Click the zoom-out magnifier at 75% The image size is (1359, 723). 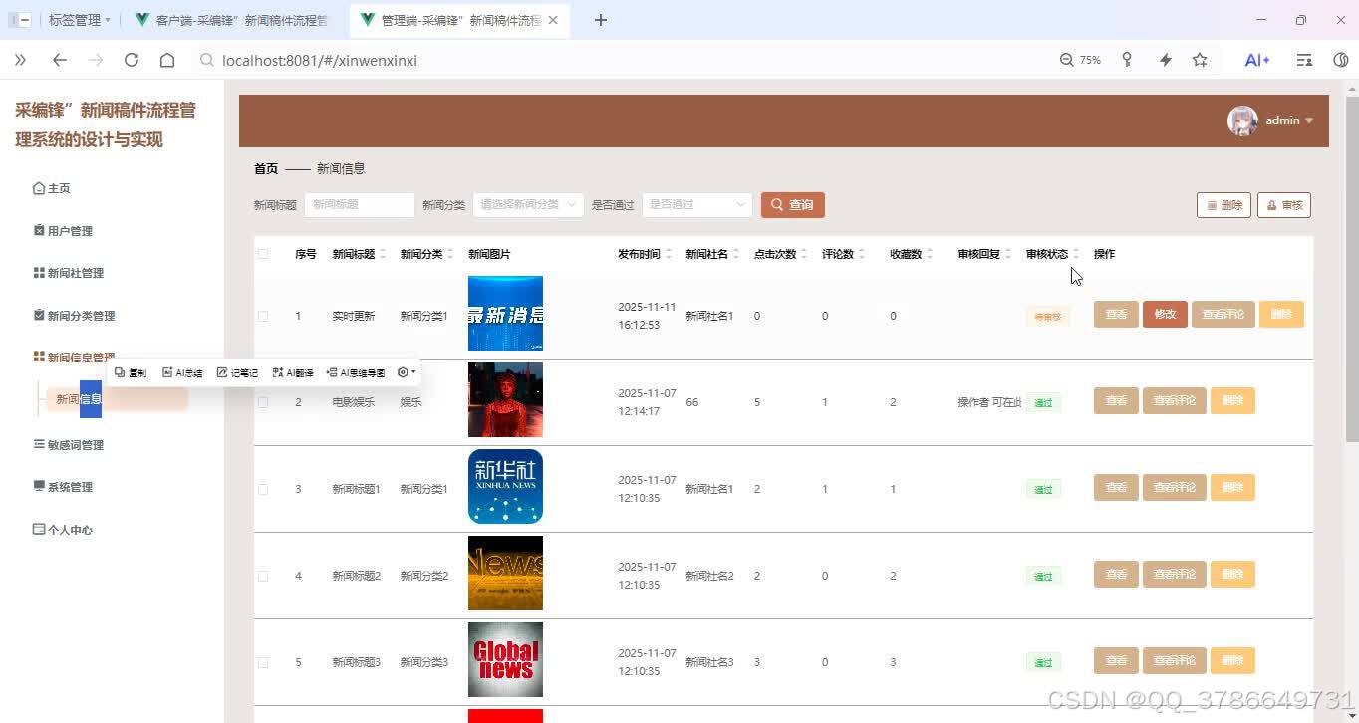(x=1067, y=60)
